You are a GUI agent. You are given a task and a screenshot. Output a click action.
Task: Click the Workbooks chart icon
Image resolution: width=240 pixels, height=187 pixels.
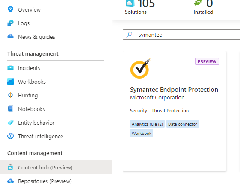click(x=10, y=82)
